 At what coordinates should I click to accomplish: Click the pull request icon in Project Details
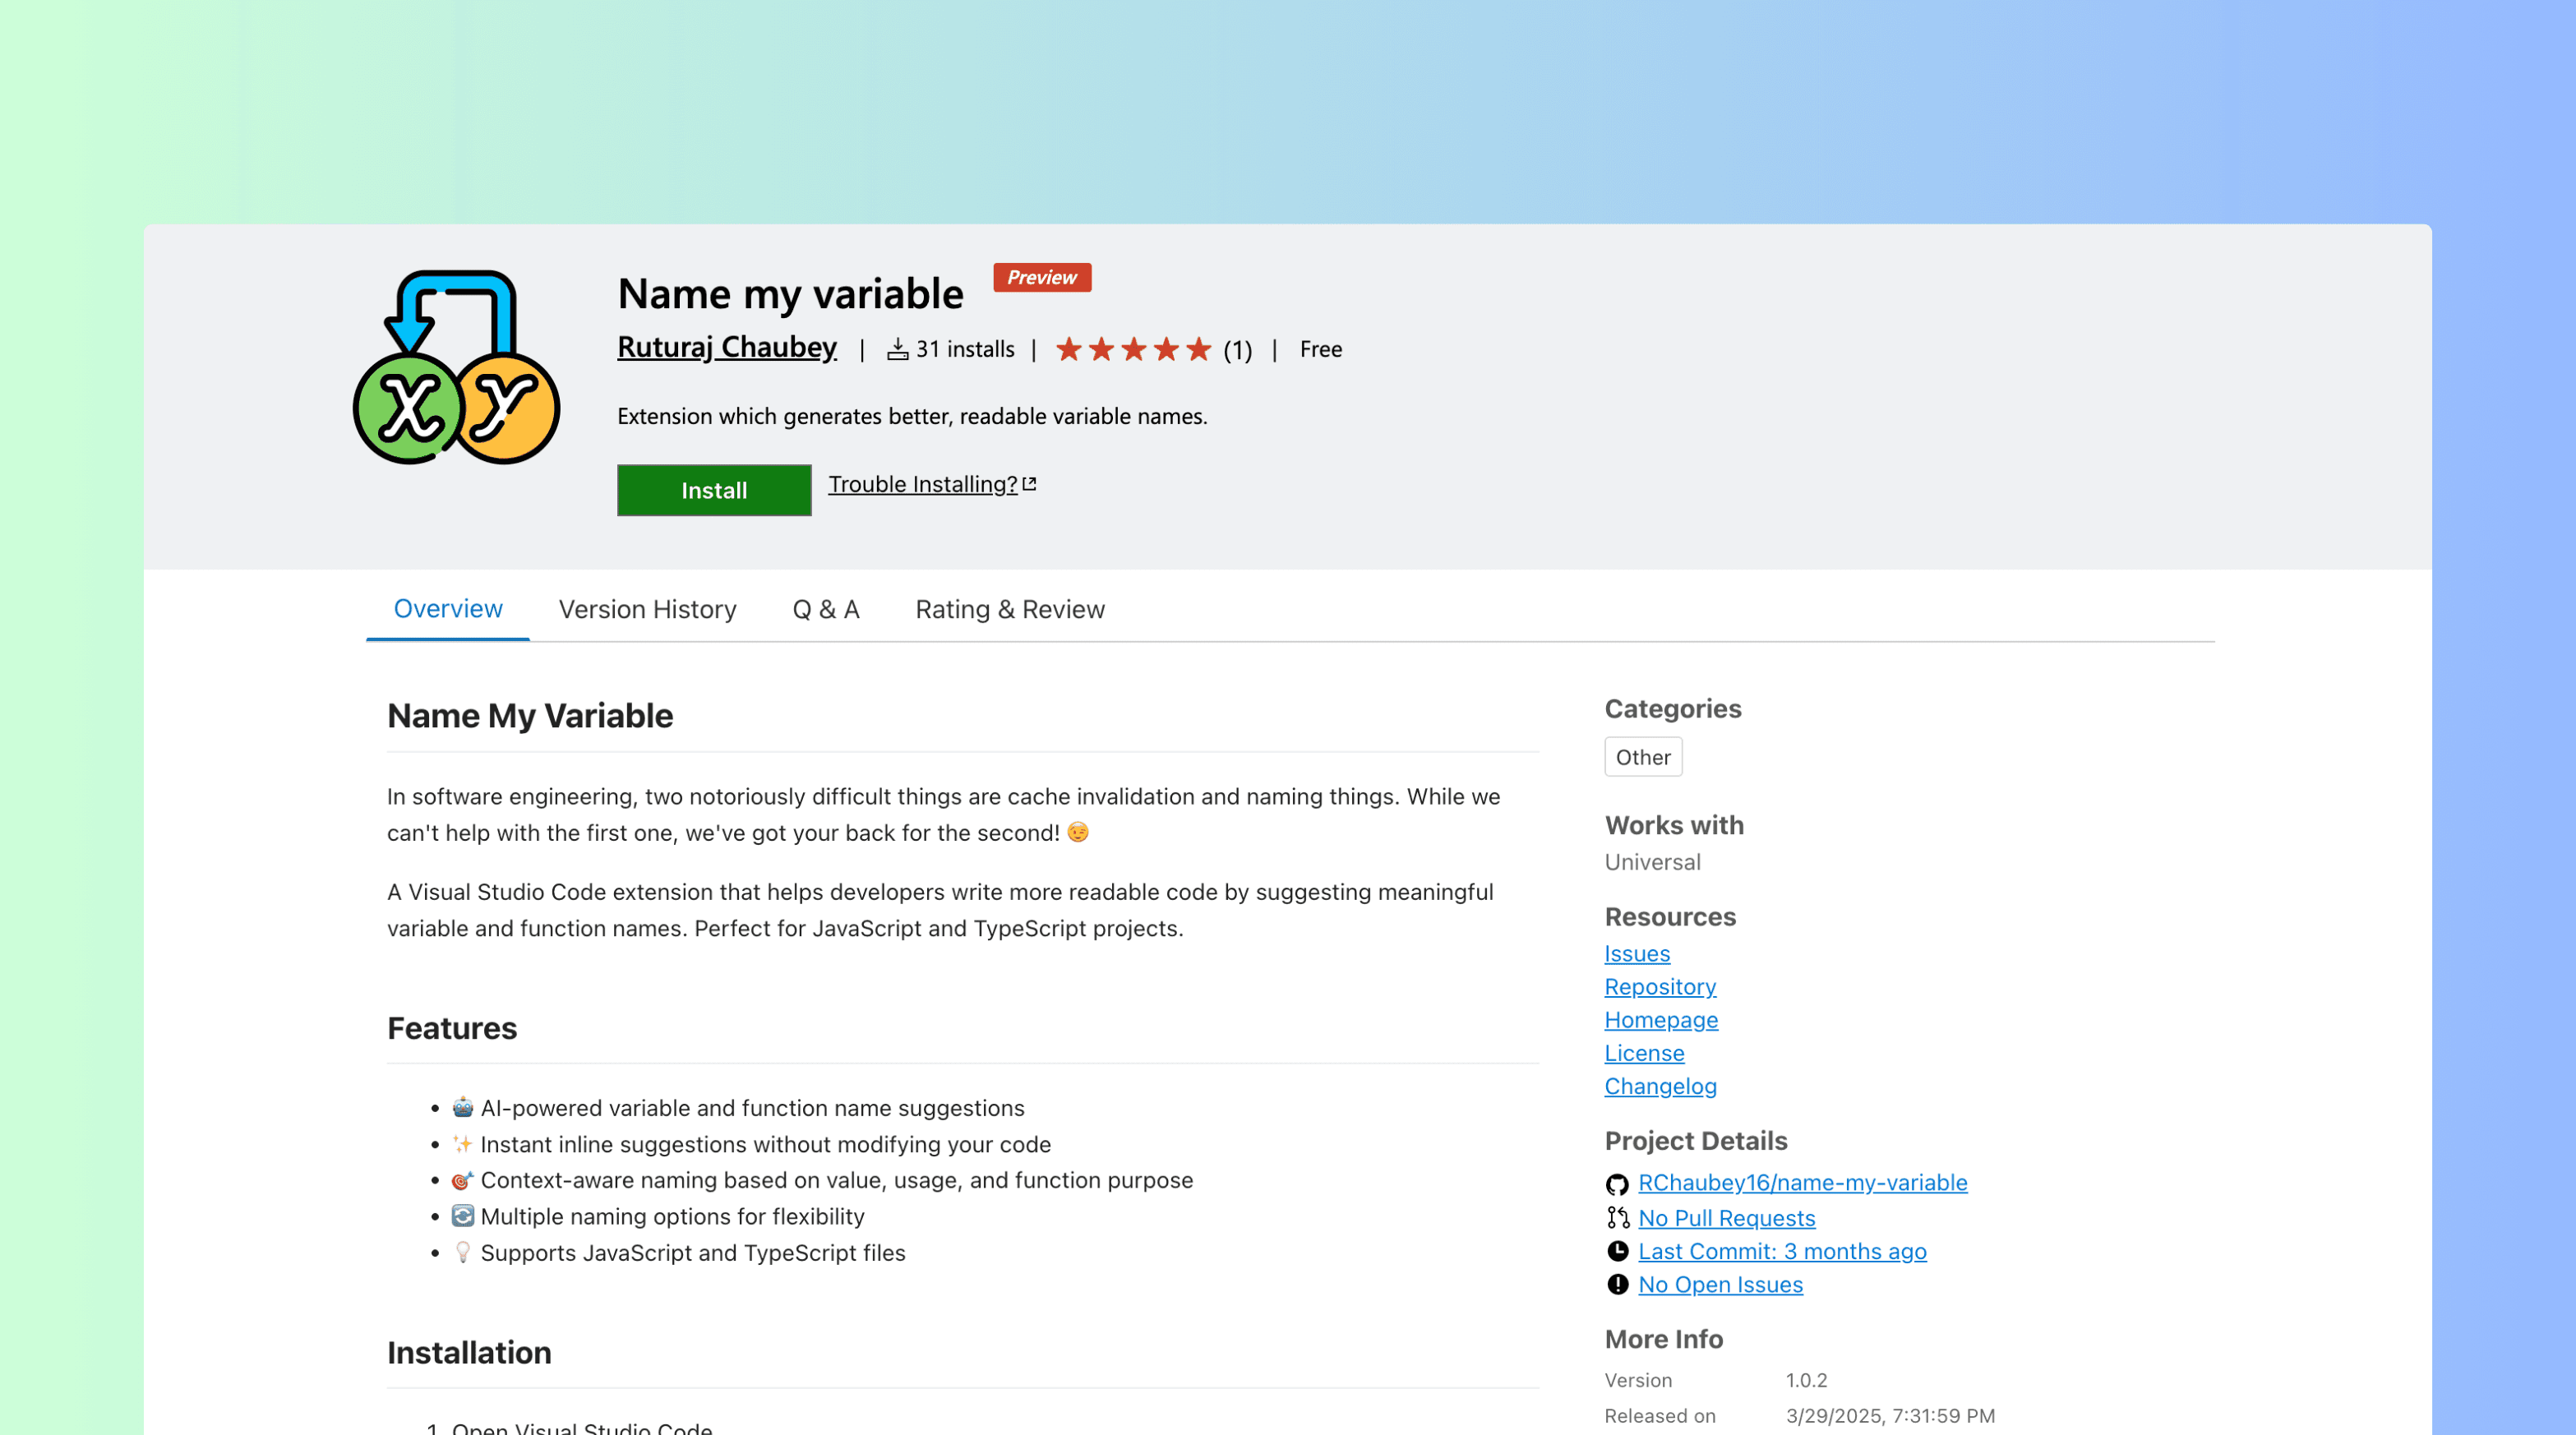coord(1617,1218)
